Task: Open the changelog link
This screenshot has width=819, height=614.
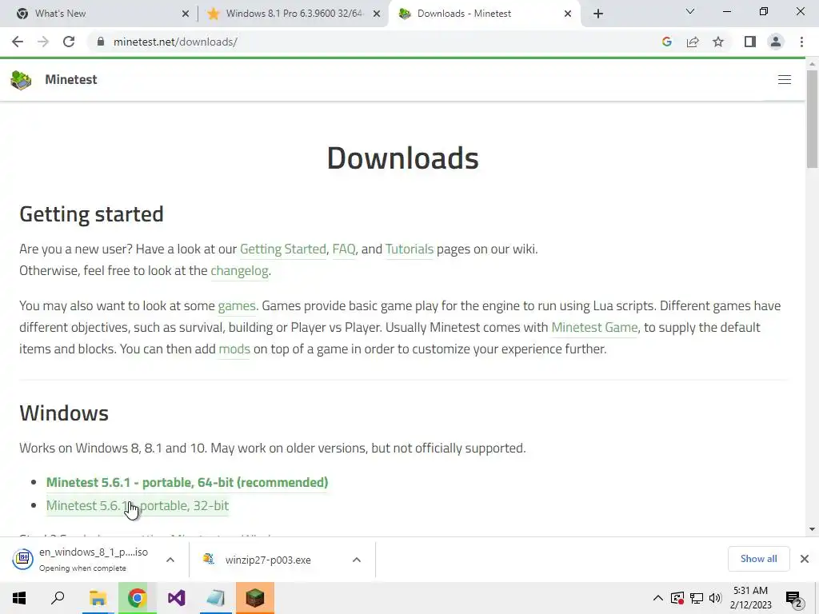Action: point(239,270)
